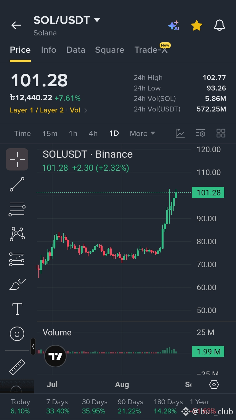This screenshot has height=420, width=236.
Task: Click the 24h Low value 93.26
Action: 217,88
